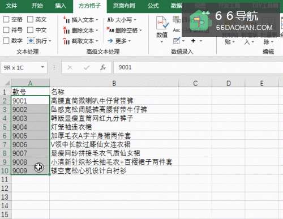Click cell 加厚毛衣A字半身裙两件套

[114, 136]
